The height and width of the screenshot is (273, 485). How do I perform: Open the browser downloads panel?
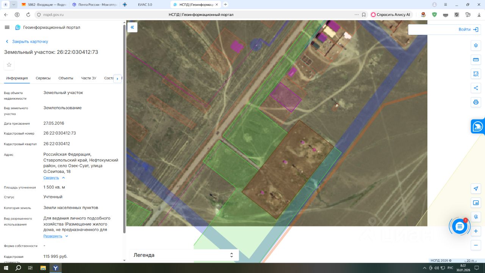[x=479, y=15]
